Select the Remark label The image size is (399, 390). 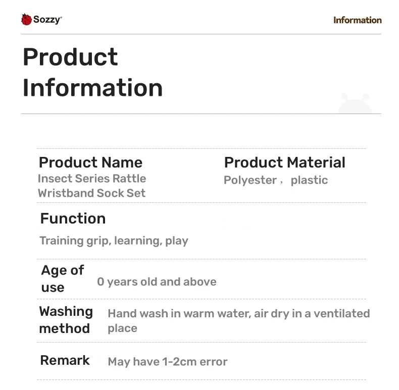[x=65, y=360]
